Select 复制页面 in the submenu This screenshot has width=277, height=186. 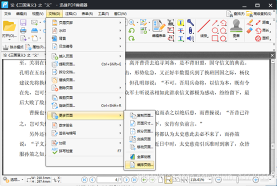click(139, 115)
